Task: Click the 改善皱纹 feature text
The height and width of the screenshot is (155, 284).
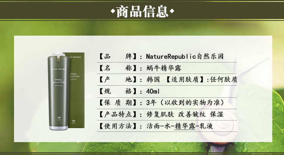Action: click(192, 114)
